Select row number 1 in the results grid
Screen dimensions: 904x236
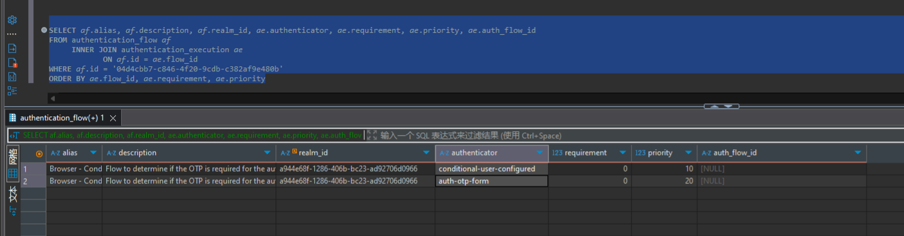click(33, 169)
